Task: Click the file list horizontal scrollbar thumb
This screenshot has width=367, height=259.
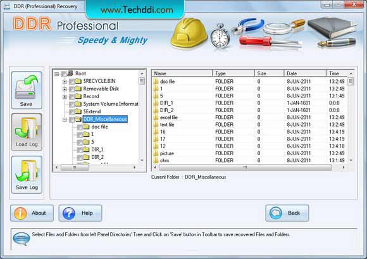Action: (x=245, y=167)
